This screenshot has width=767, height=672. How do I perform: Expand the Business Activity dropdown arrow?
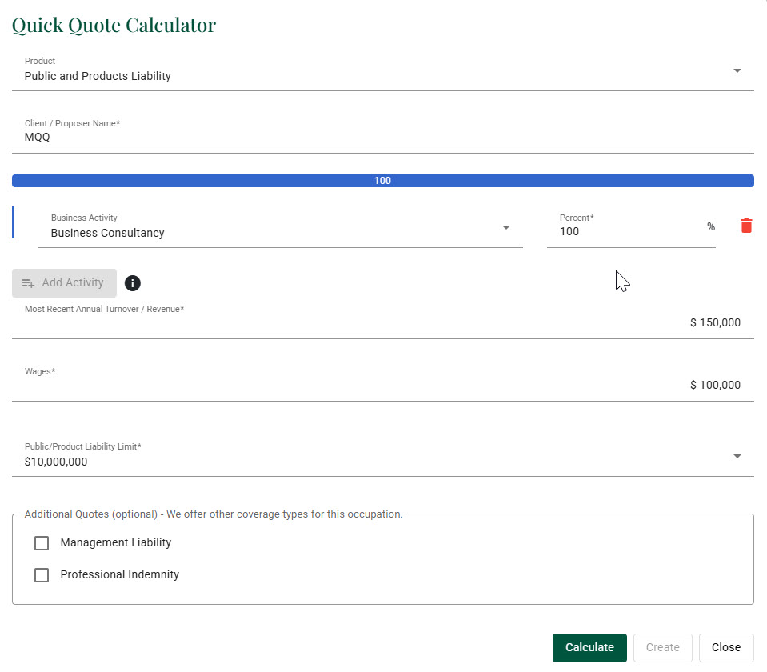(x=505, y=228)
